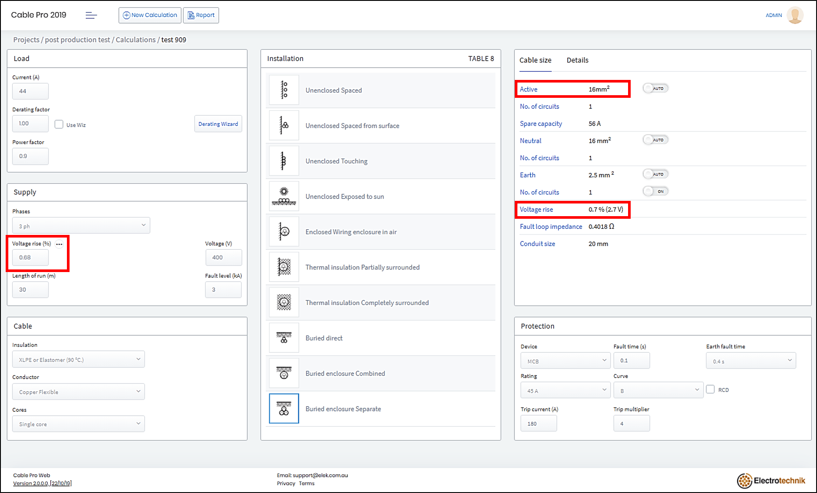Viewport: 817px width, 493px height.
Task: Click the Active cable size label
Action: pyautogui.click(x=528, y=89)
